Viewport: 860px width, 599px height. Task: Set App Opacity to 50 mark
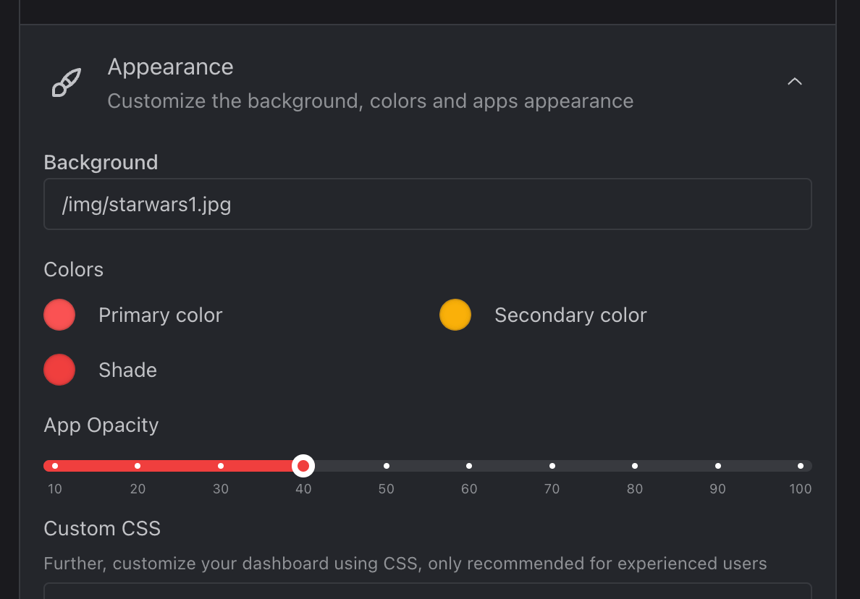pos(387,466)
